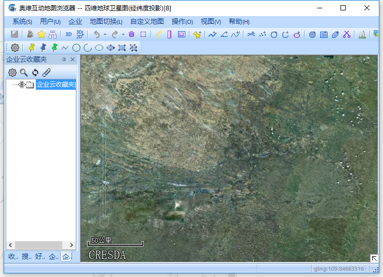This screenshot has width=383, height=277.
Task: Open the 自定义地图 menu
Action: click(147, 21)
